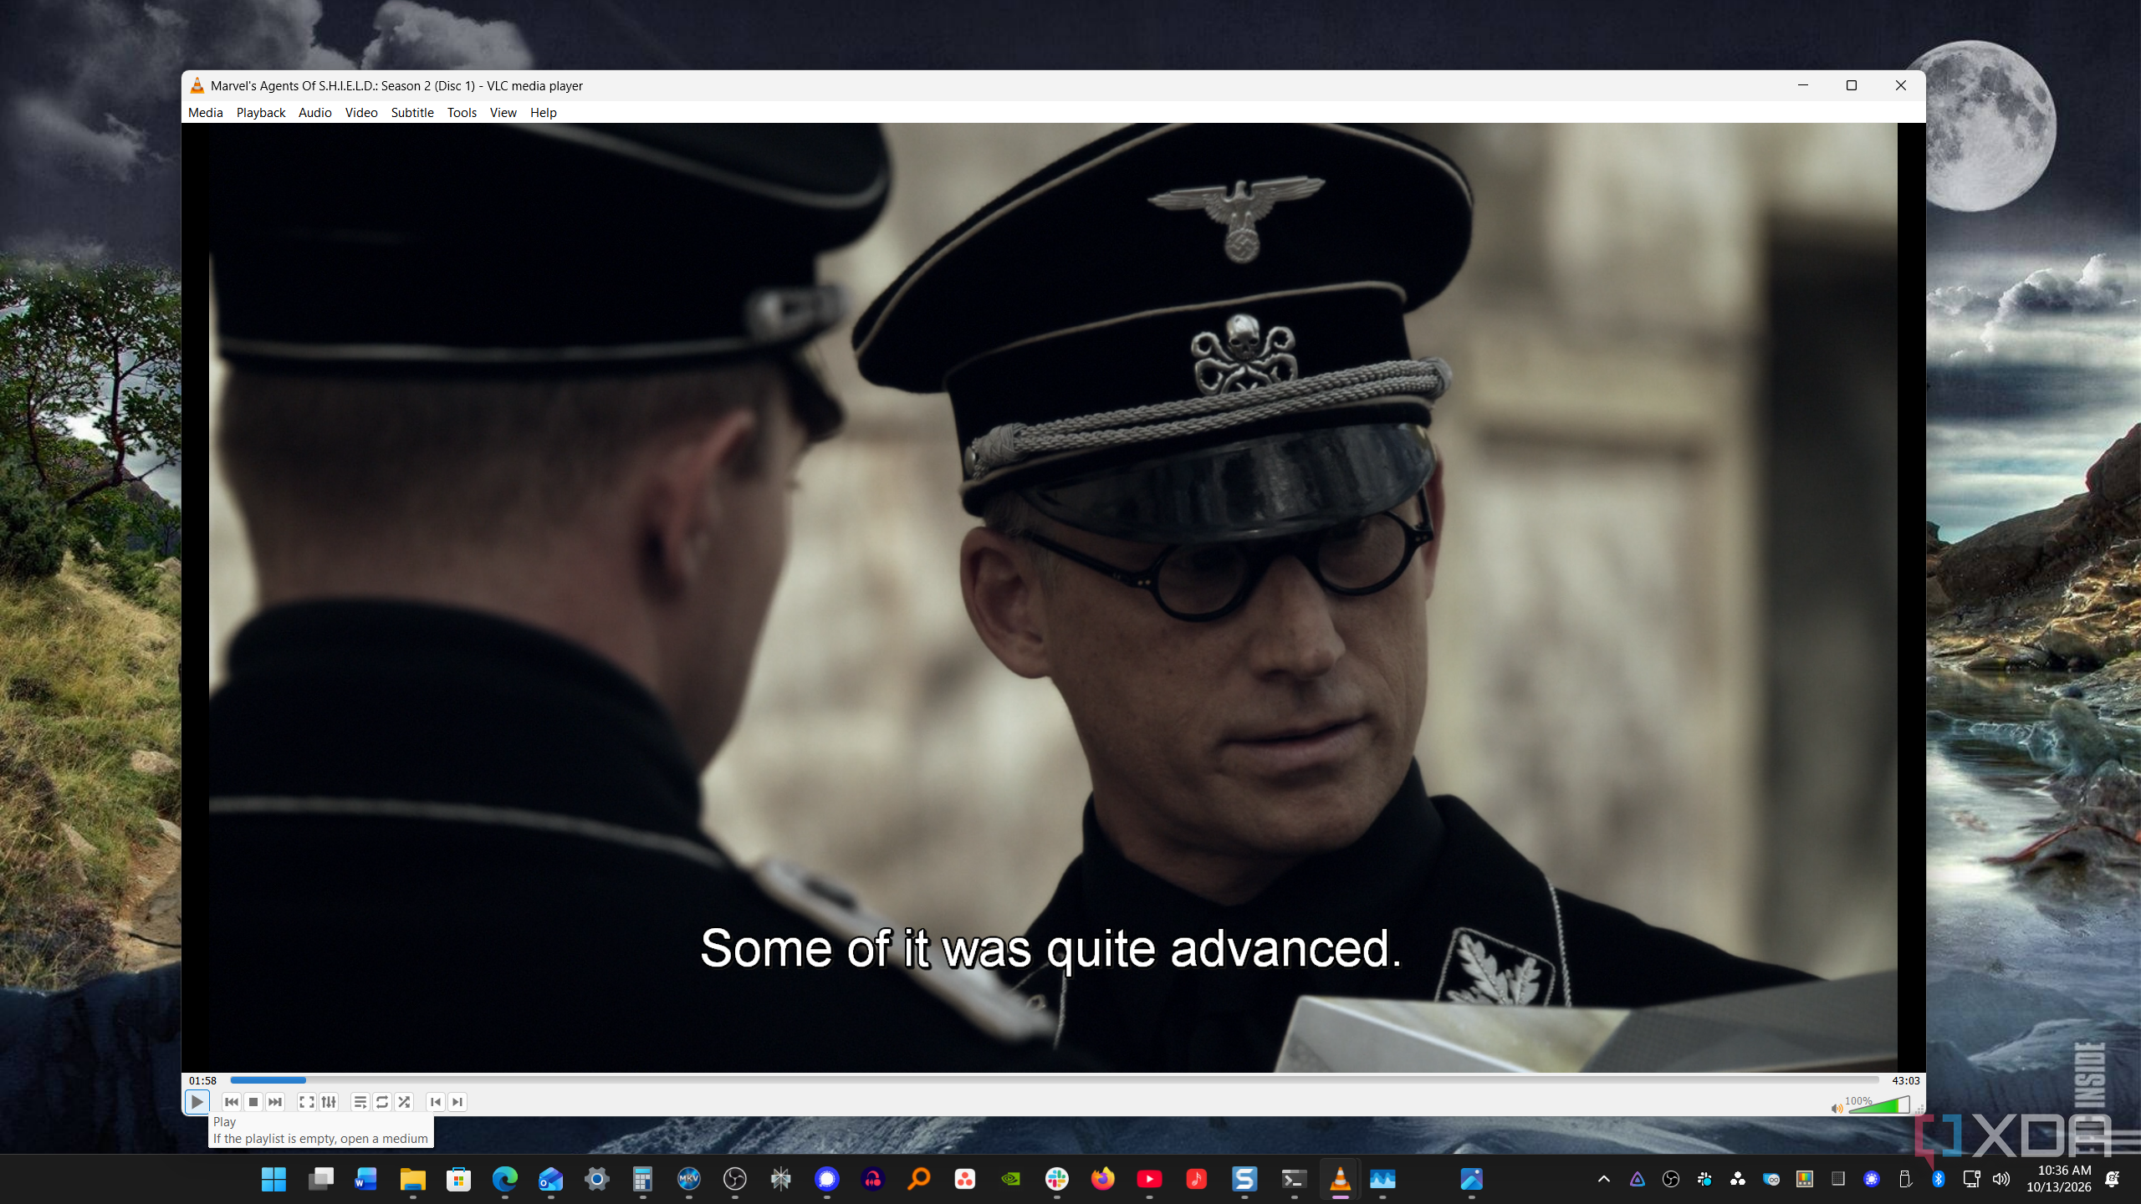
Task: Open the Video menu
Action: click(x=361, y=113)
